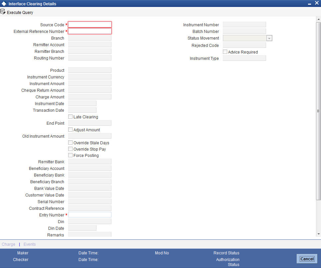Viewport: 321px width, 268px height.
Task: Click the diamond icon in title bar
Action: [4, 4]
